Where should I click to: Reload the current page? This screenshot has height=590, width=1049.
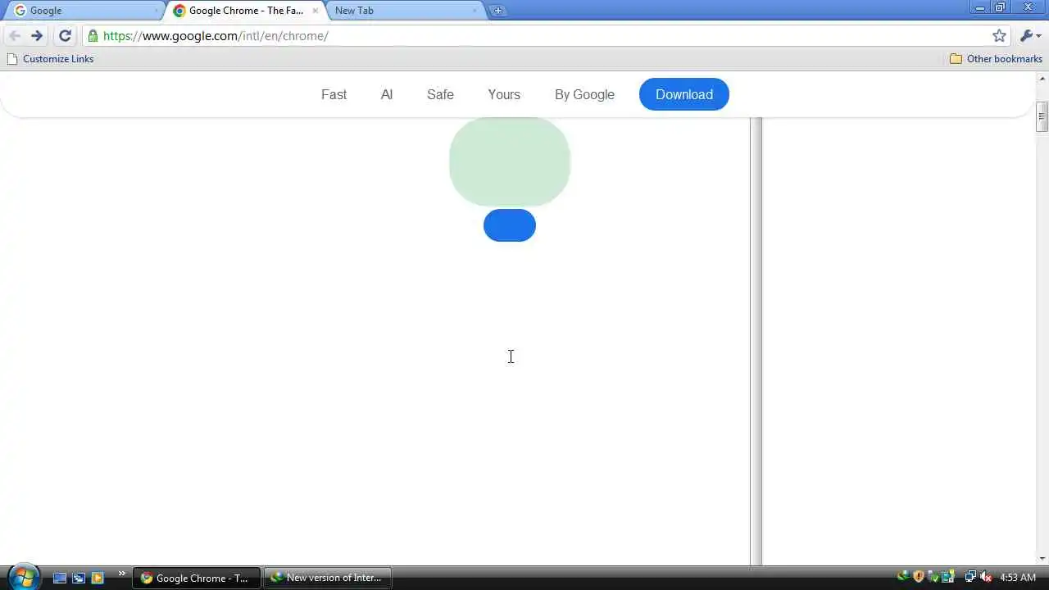pos(65,36)
